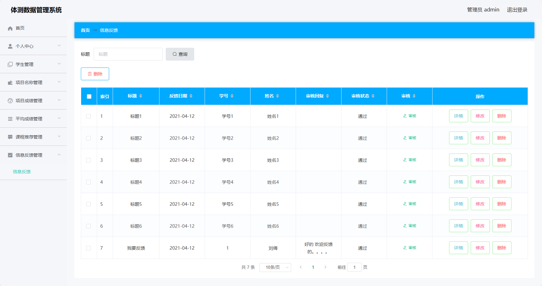The width and height of the screenshot is (542, 286).
Task: Click the 课程推荐管理 chat icon
Action: 10,137
